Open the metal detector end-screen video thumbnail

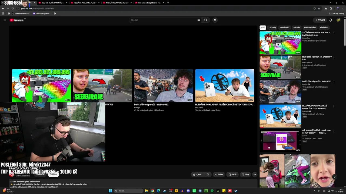pos(225,86)
